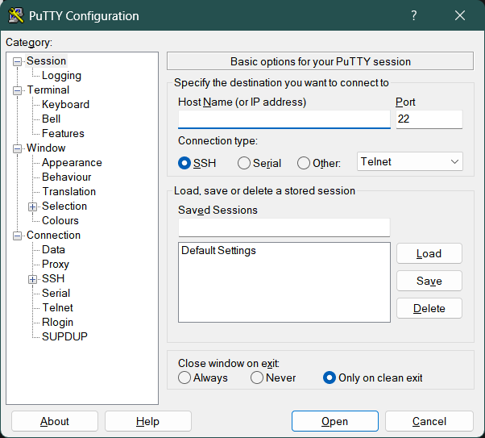
Task: Open Translation settings
Action: click(x=69, y=192)
